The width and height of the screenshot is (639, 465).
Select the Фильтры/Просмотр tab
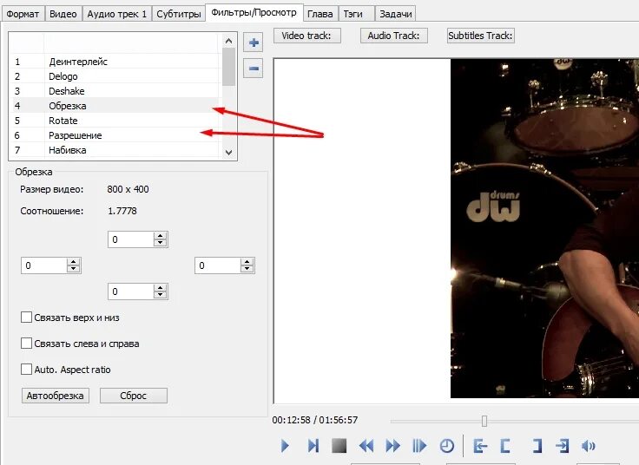(254, 12)
